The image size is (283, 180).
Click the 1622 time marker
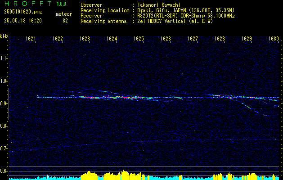point(58,39)
